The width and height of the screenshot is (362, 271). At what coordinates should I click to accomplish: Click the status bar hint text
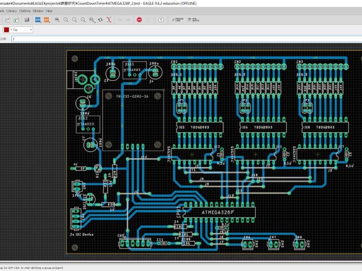(32, 268)
